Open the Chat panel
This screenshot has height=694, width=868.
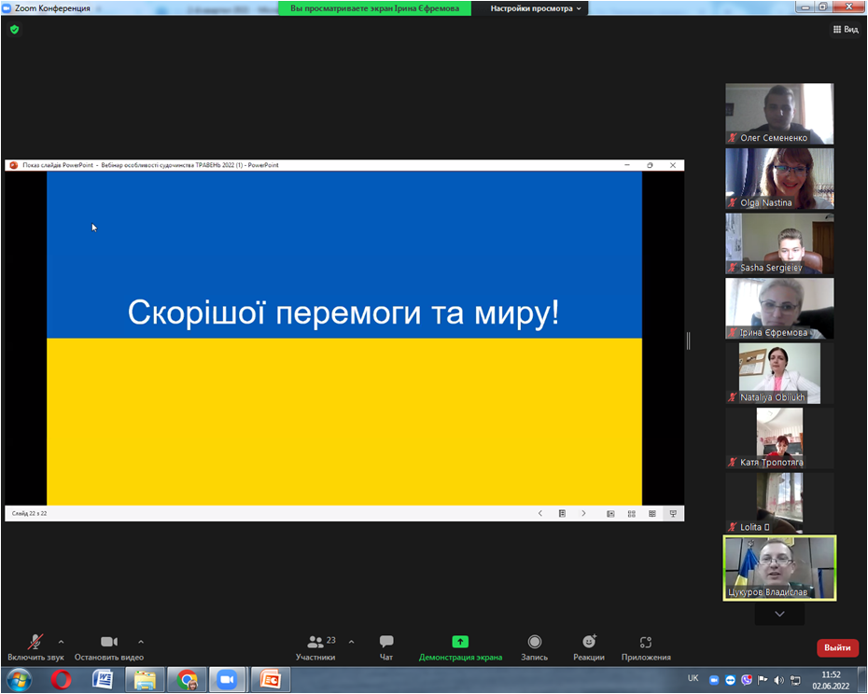[386, 646]
